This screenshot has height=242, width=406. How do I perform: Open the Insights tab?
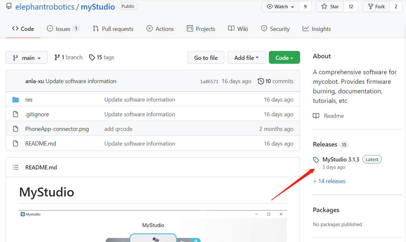[317, 29]
